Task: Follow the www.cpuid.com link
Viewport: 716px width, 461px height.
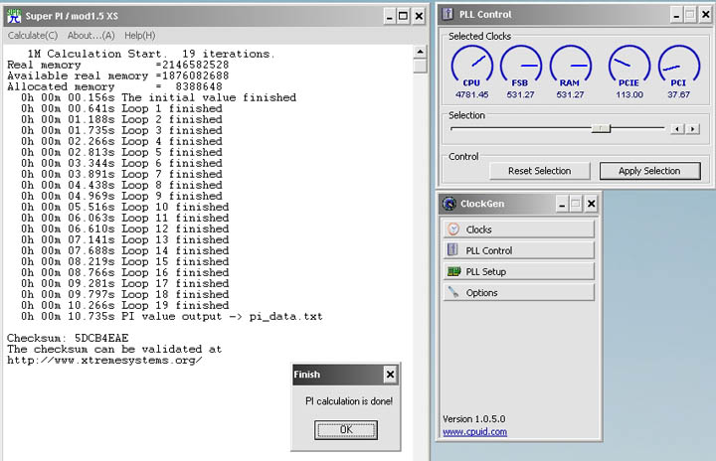Action: pos(475,432)
